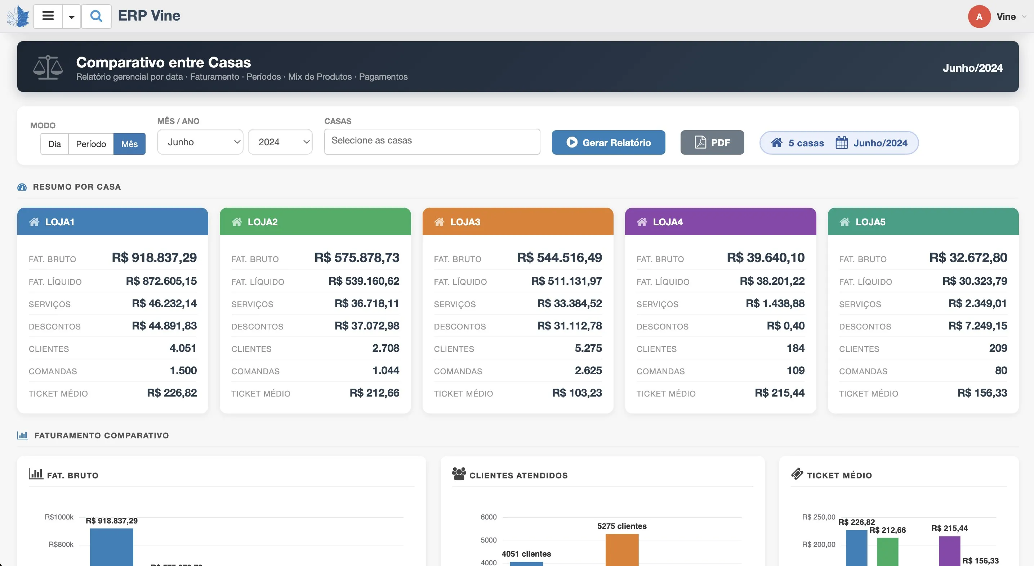
Task: Open the hamburger menu
Action: (x=48, y=17)
